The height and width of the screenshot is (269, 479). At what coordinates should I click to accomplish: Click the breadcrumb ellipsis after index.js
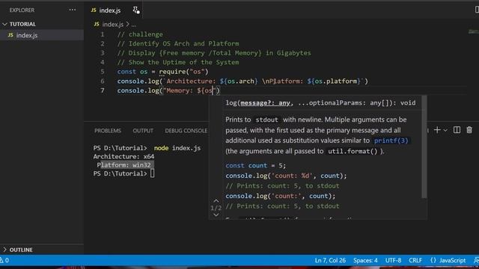click(133, 25)
